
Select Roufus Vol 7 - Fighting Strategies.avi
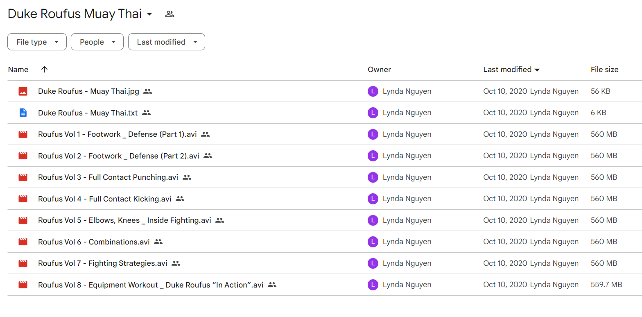click(103, 263)
